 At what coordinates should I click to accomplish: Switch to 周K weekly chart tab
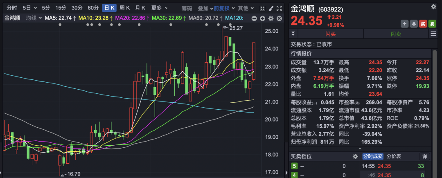tap(125, 8)
